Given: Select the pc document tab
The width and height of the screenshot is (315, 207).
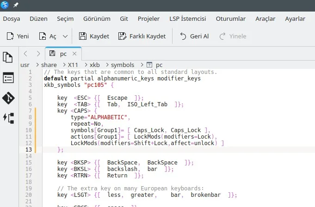Looking at the screenshot, I should coord(63,54).
